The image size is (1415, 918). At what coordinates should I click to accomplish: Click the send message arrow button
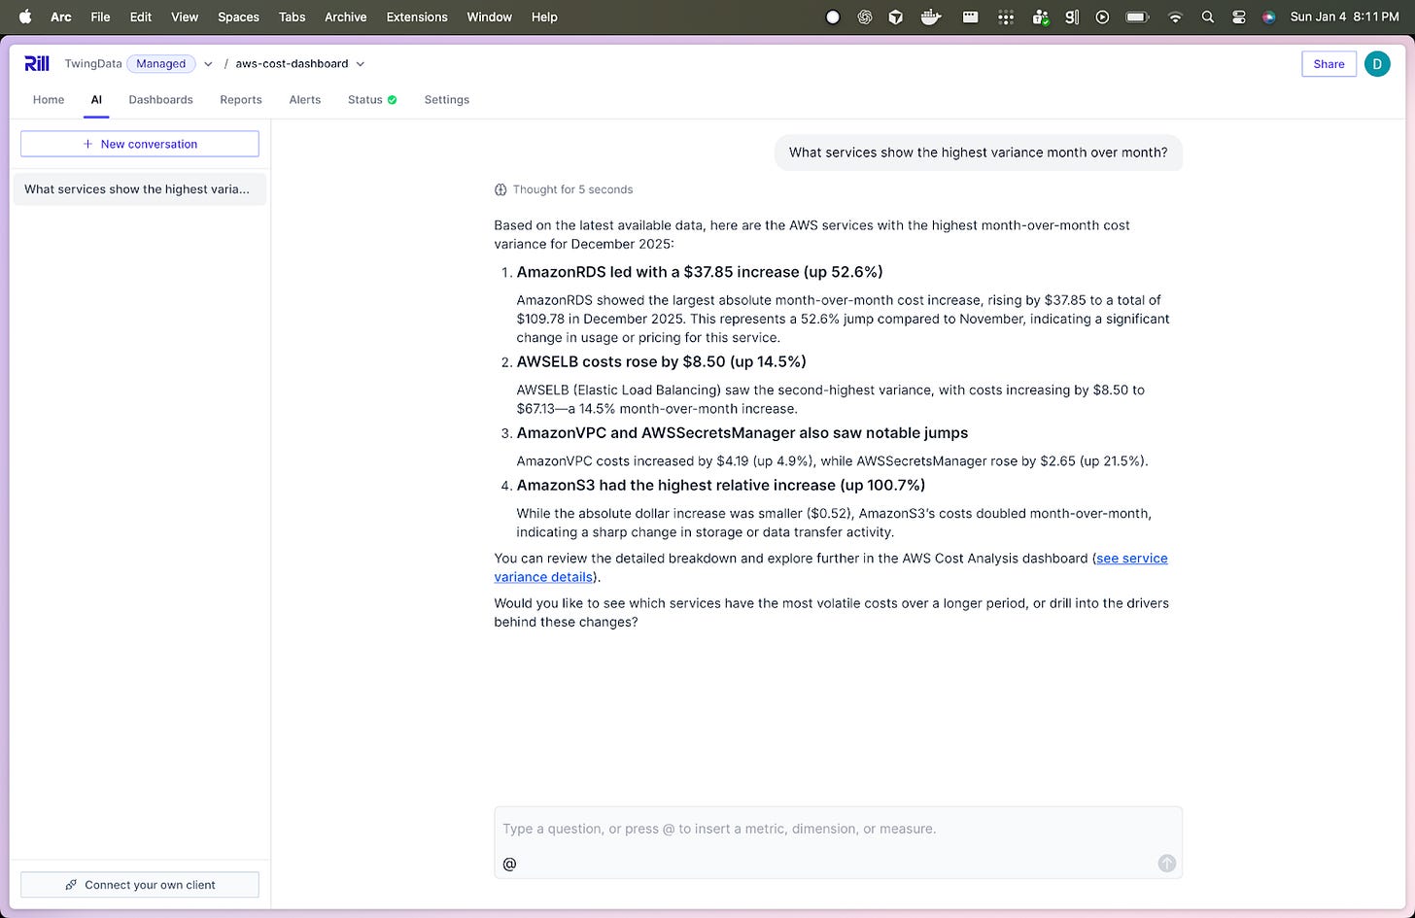point(1167,864)
